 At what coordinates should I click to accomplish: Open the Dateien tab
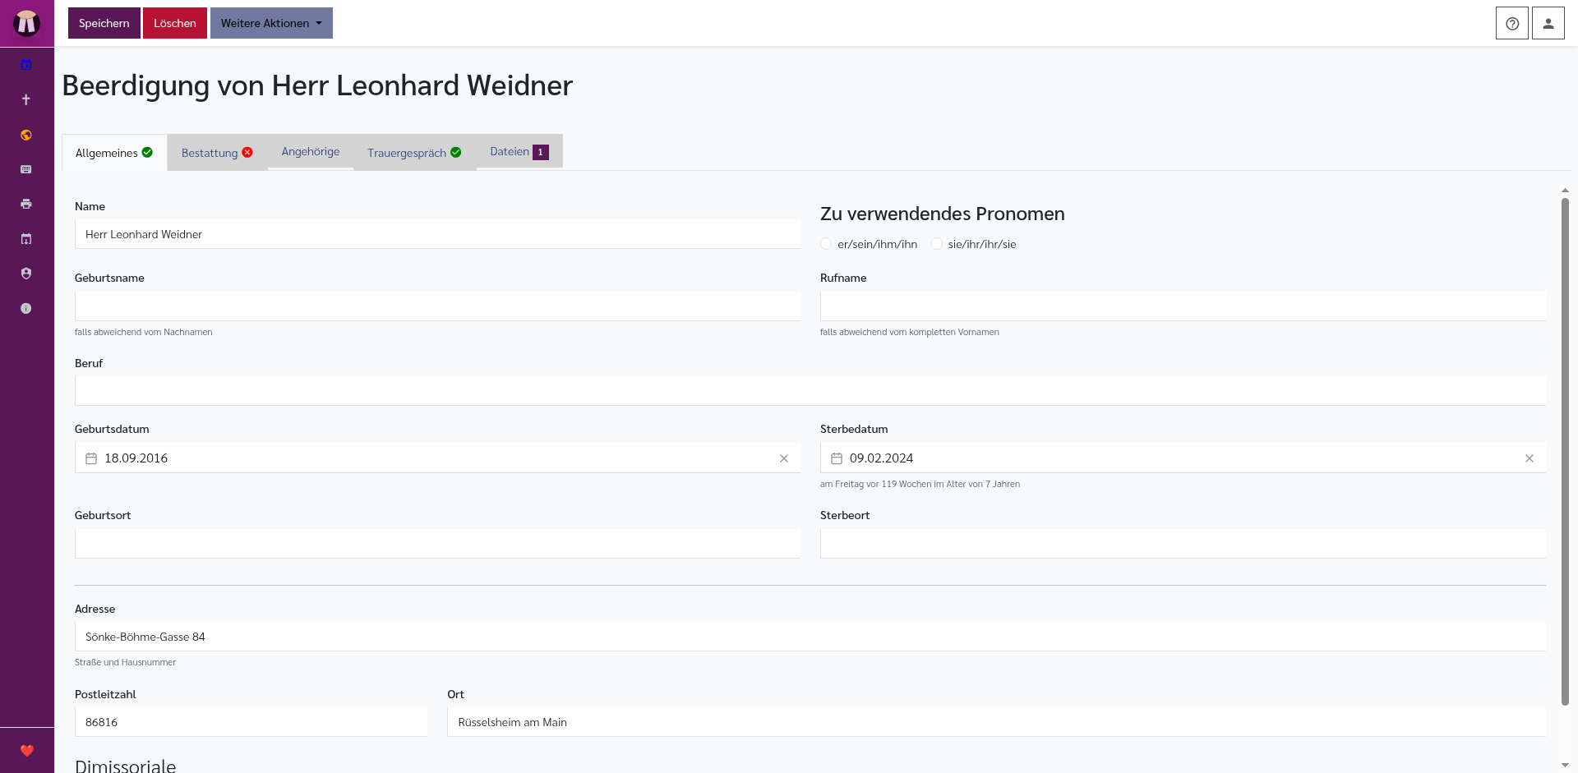pos(519,151)
